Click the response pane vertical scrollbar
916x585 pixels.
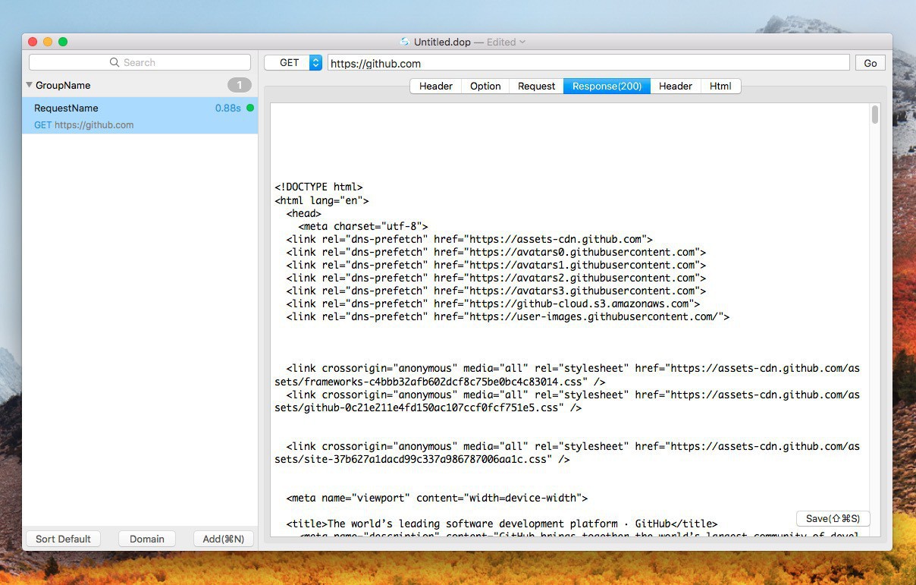click(875, 115)
